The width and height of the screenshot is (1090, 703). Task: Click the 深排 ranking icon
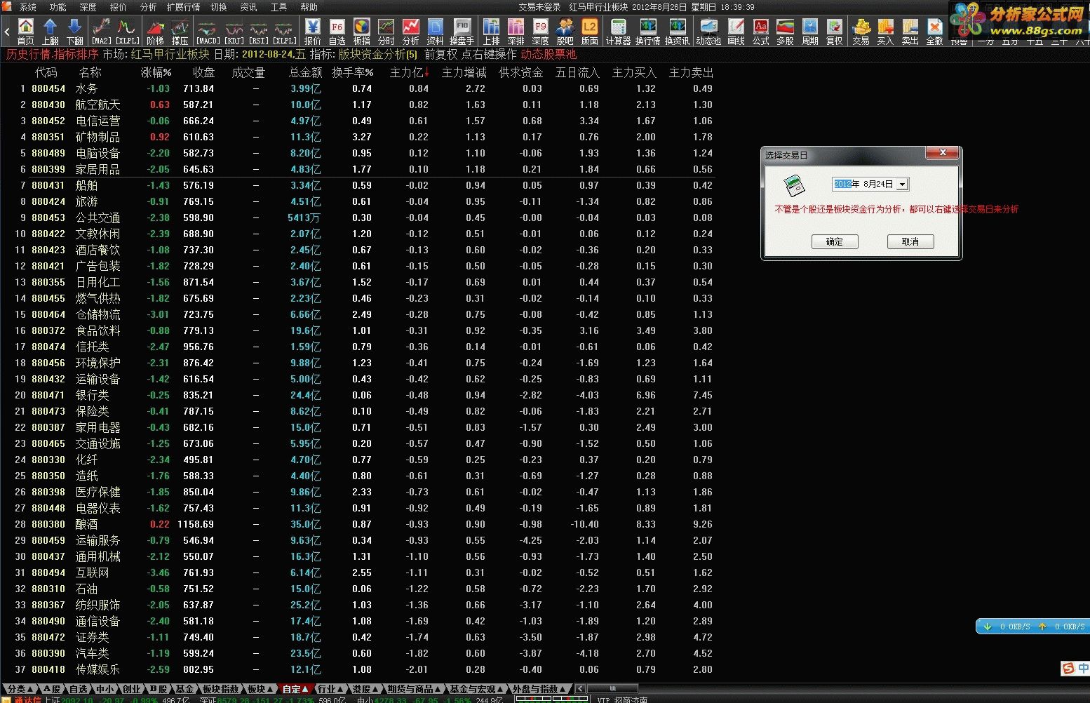[516, 32]
